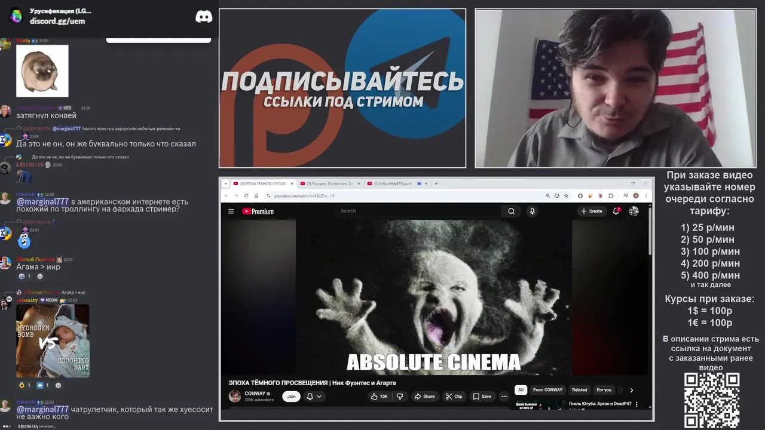Close the Rozagate browser tab
Image resolution: width=765 pixels, height=430 pixels.
pyautogui.click(x=359, y=183)
